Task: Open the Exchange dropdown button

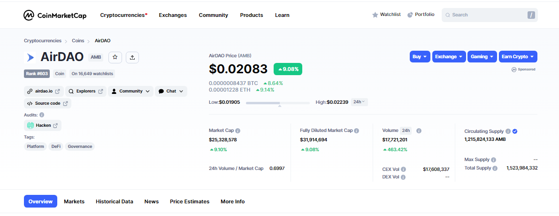Action: pyautogui.click(x=449, y=57)
